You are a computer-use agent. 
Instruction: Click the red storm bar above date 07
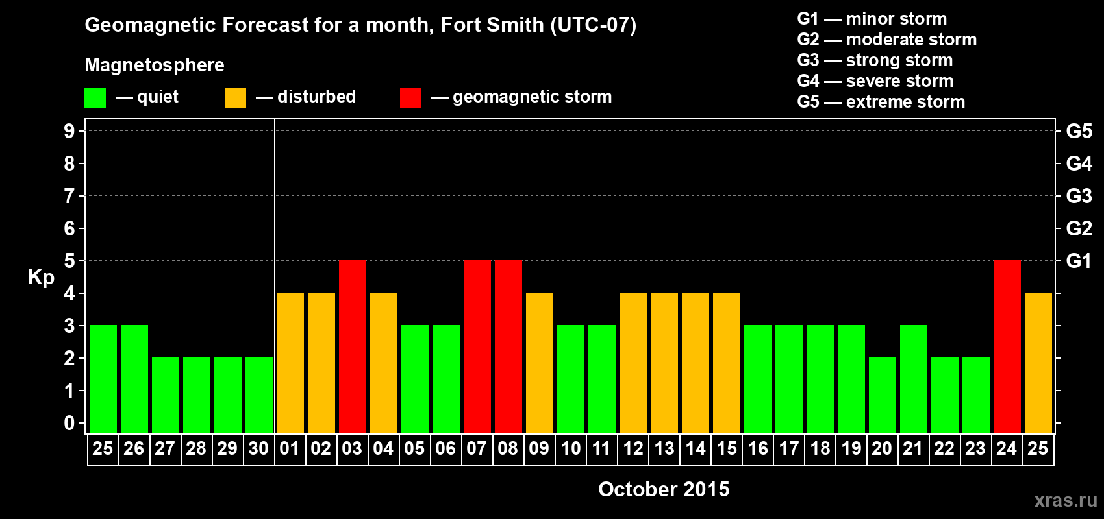point(477,347)
